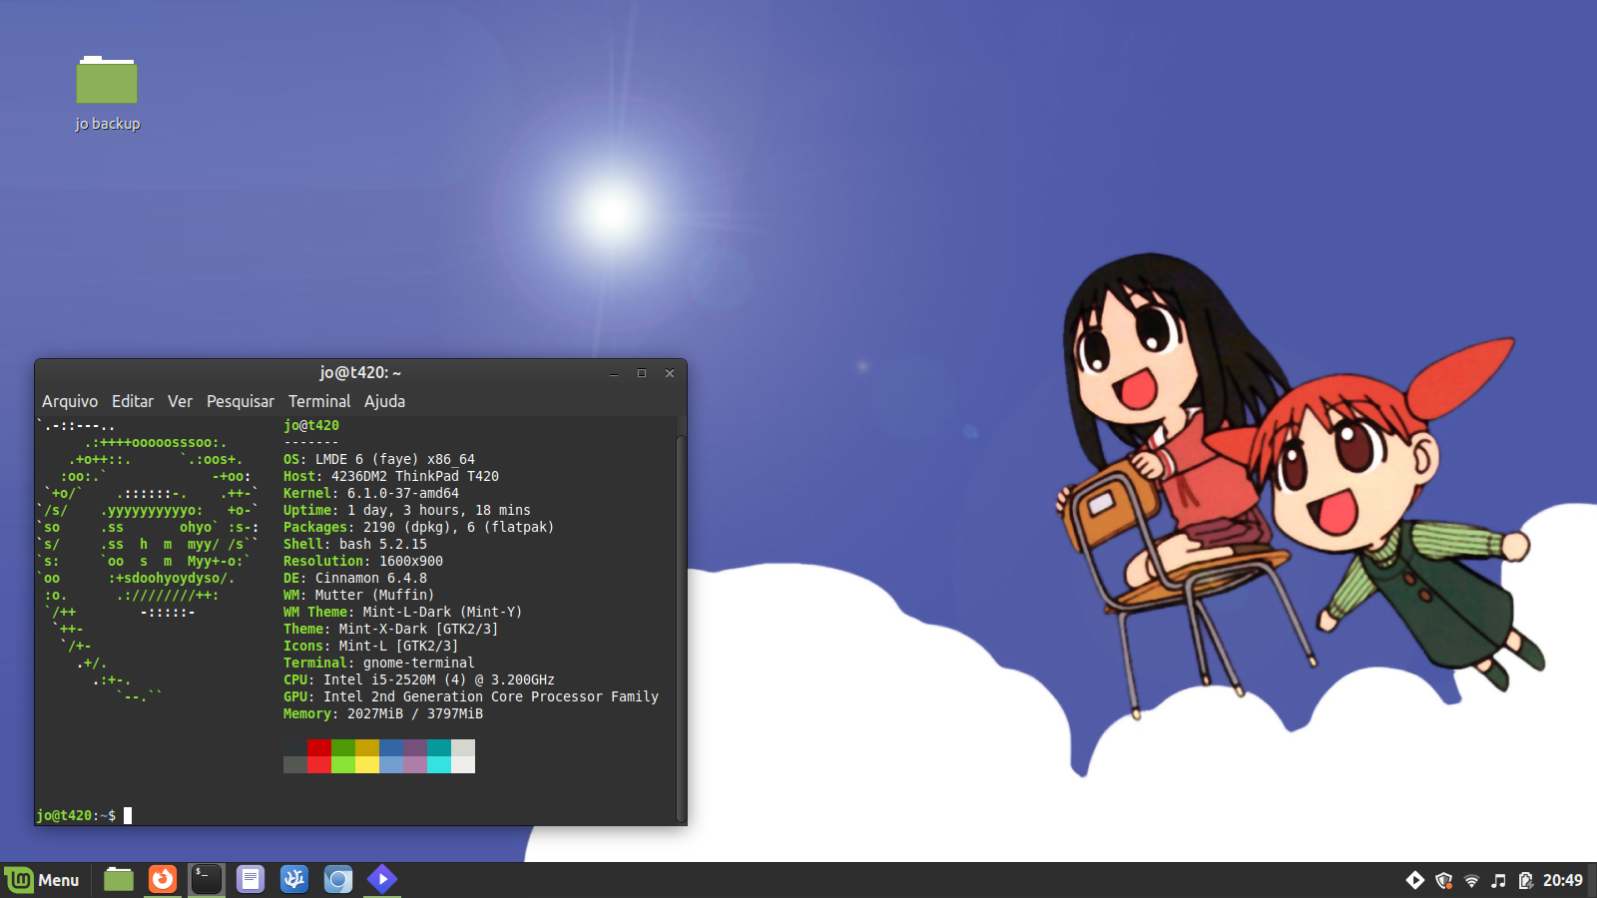Close the jo@t420 terminal window
Screen dimensions: 1597x898
pyautogui.click(x=670, y=373)
